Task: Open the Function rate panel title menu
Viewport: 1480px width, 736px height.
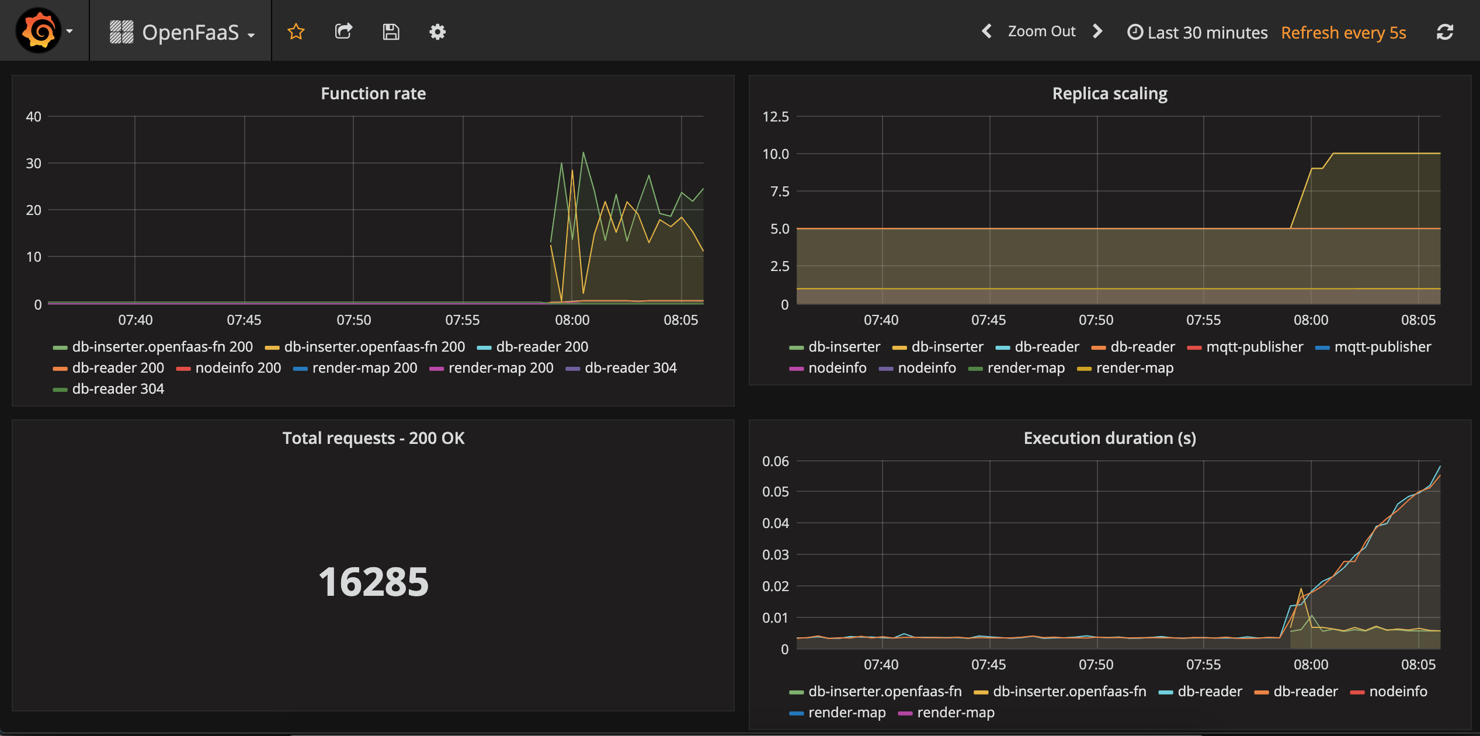Action: pos(373,93)
